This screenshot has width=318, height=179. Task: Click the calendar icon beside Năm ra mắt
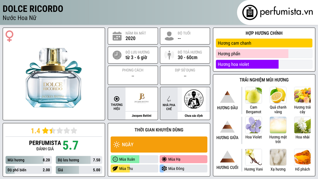(x=117, y=36)
